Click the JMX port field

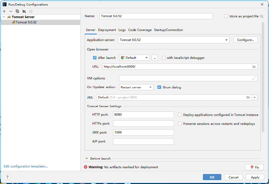tap(143, 132)
